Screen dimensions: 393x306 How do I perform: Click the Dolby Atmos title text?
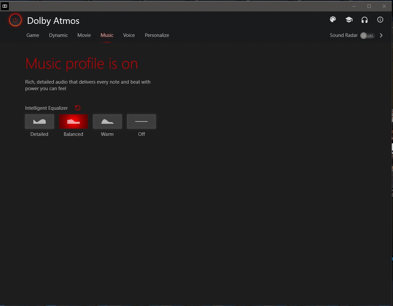point(53,21)
